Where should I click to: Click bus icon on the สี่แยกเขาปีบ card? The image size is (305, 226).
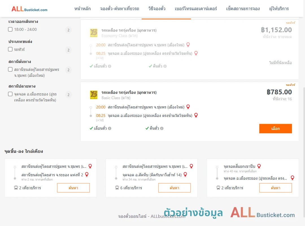point(218,188)
